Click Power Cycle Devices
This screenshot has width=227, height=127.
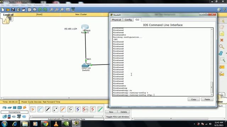coord(32,102)
